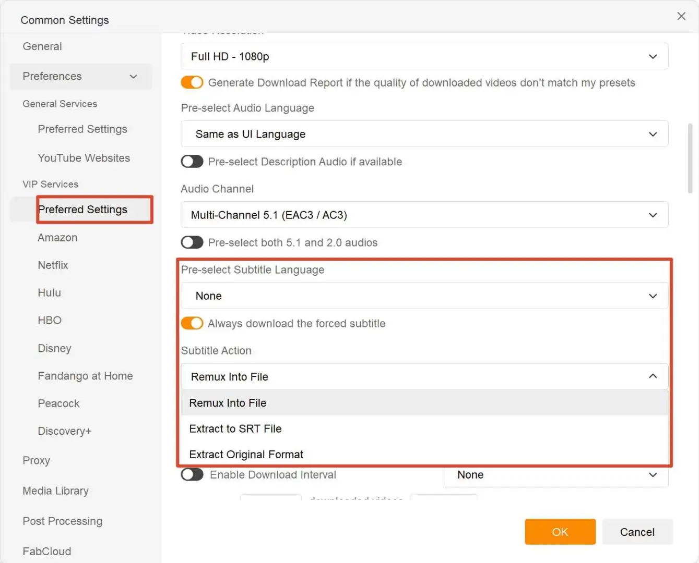Open Proxy settings
The height and width of the screenshot is (563, 699).
(36, 460)
